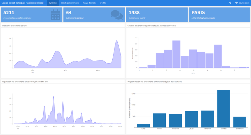
Task: Go to the Nuage de mots tab
Action: tap(89, 3)
